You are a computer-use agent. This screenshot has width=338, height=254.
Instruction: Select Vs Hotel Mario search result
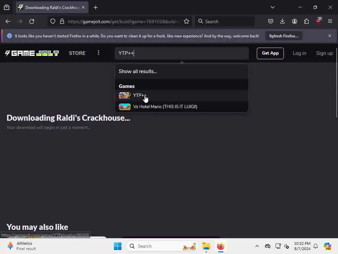coord(182,106)
